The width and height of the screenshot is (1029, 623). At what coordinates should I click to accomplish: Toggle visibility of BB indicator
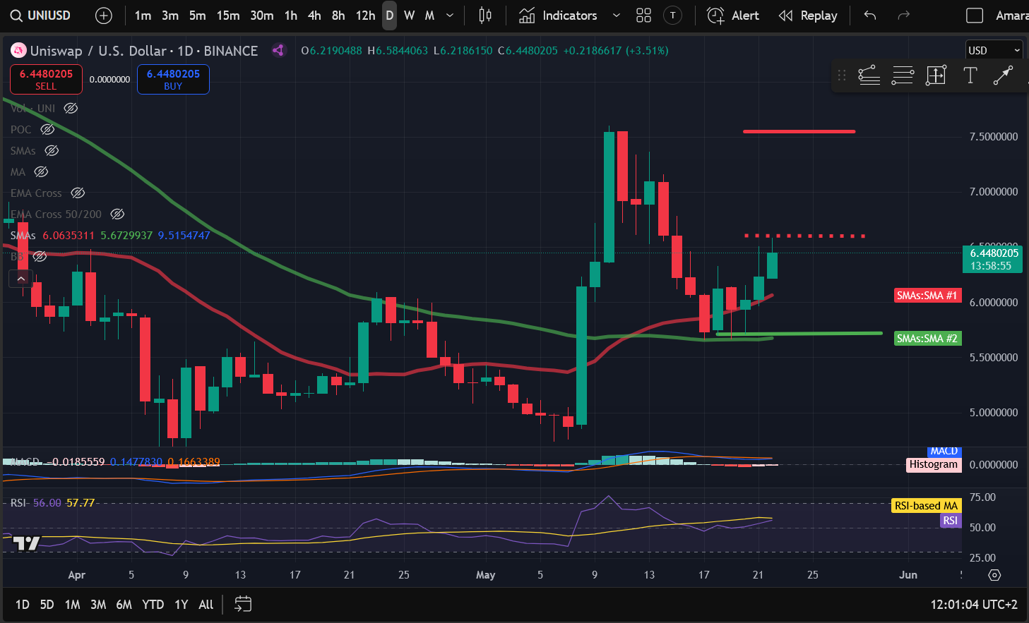[40, 256]
